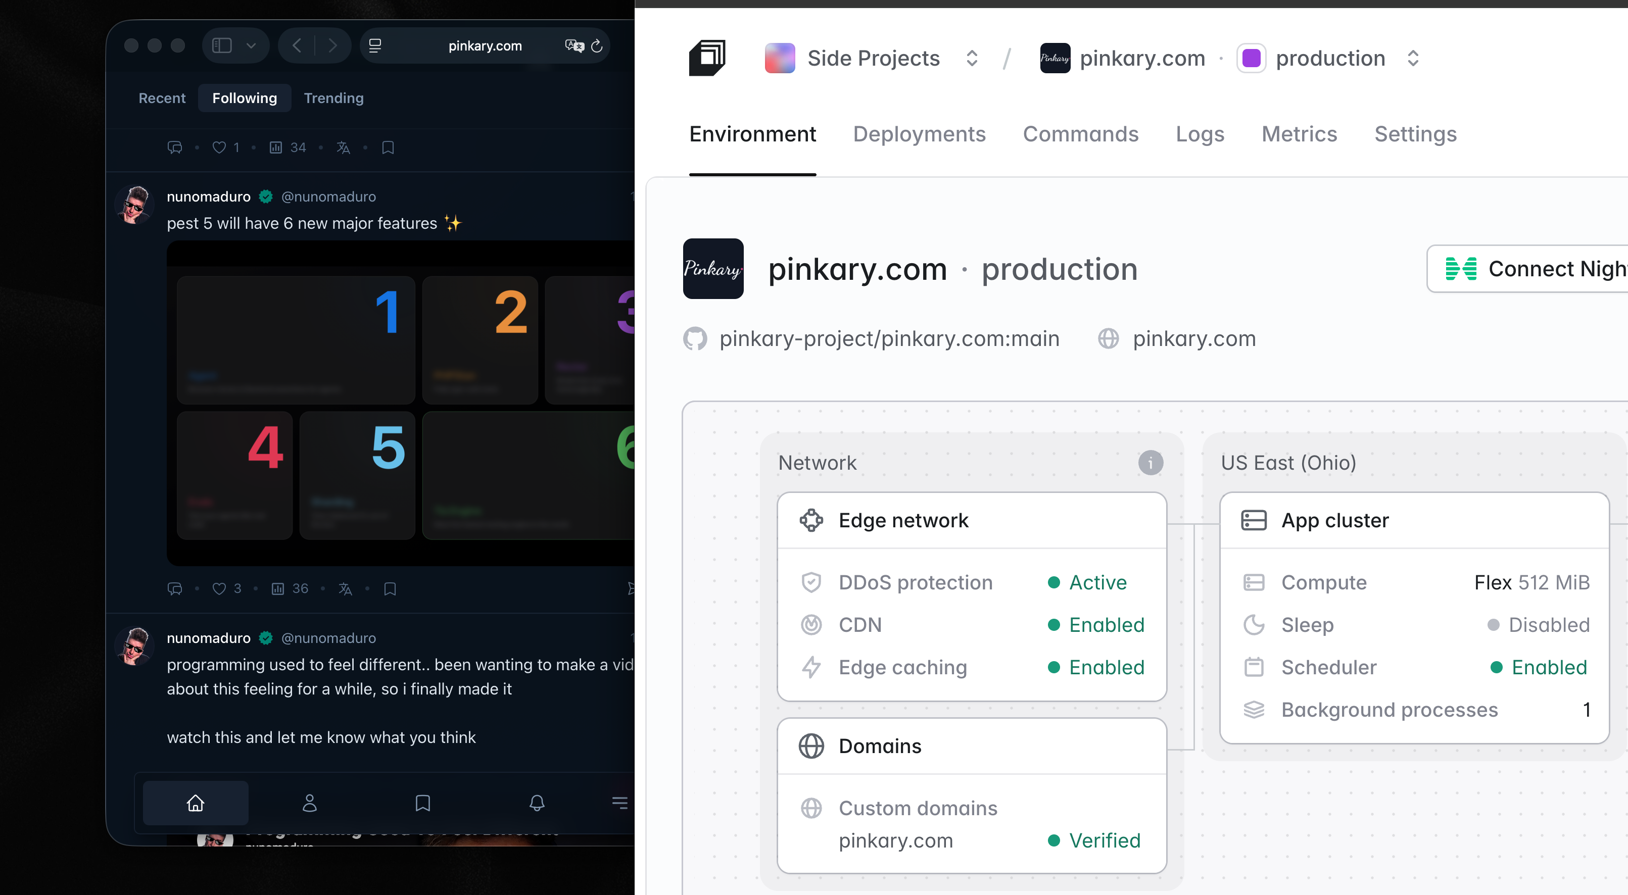This screenshot has height=895, width=1628.
Task: Open comments on the pest 5 post
Action: 174,588
